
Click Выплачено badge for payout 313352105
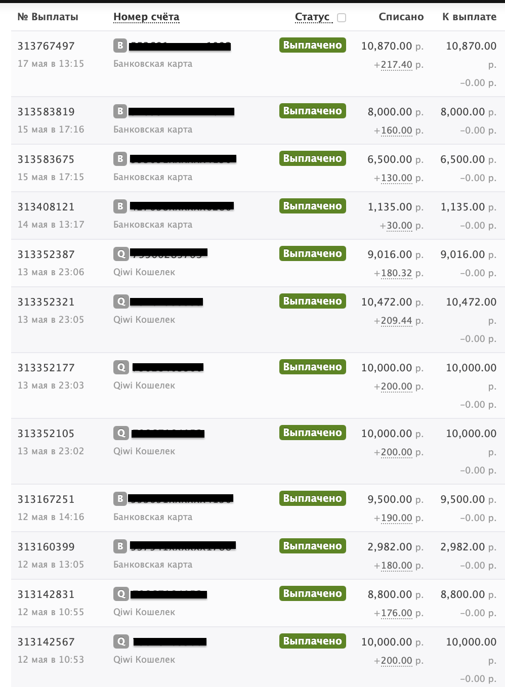313,433
